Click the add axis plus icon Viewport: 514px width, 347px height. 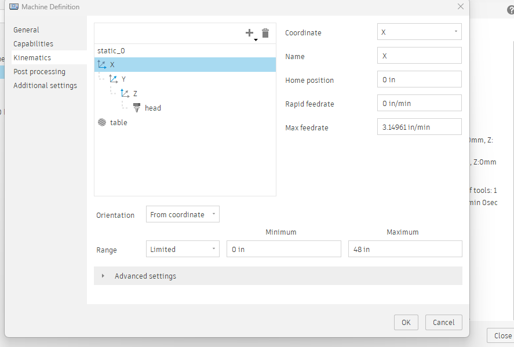pos(249,32)
